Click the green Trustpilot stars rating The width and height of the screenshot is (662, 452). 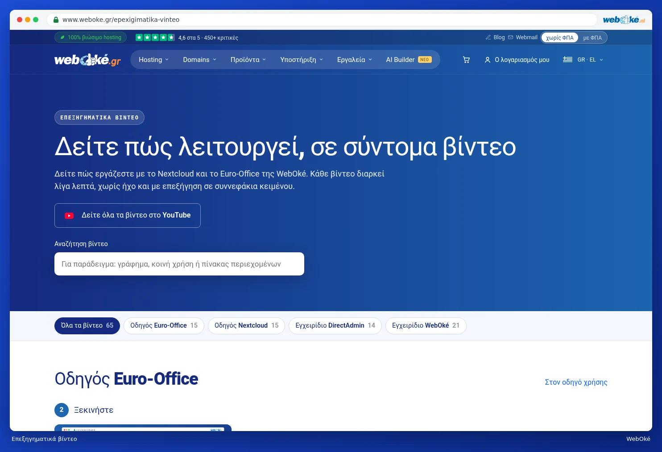(x=155, y=37)
